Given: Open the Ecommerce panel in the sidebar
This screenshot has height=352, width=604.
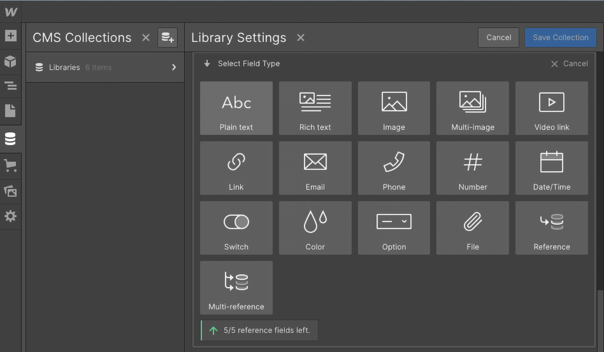Looking at the screenshot, I should [11, 165].
